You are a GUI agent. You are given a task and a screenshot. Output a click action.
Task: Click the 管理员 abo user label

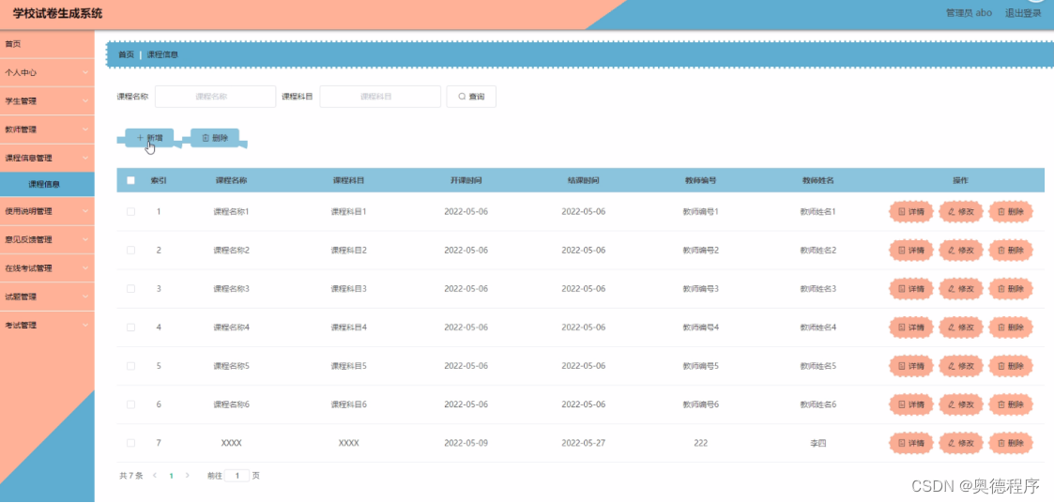[969, 13]
